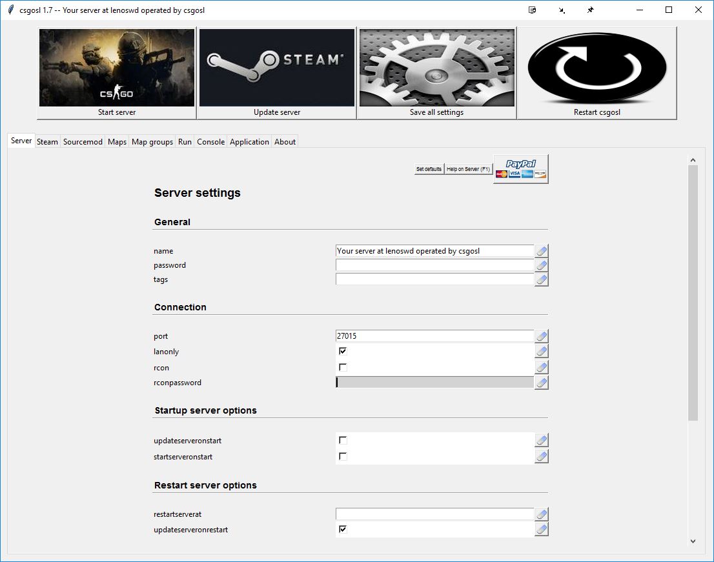
Task: Tick the startserveronstart checkbox
Action: pyautogui.click(x=343, y=456)
